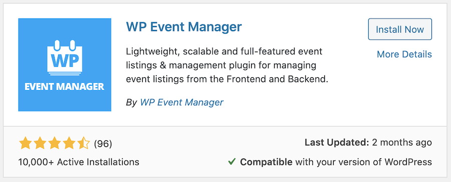Image resolution: width=451 pixels, height=182 pixels.
Task: Visit the author link after "By"
Action: click(x=181, y=102)
